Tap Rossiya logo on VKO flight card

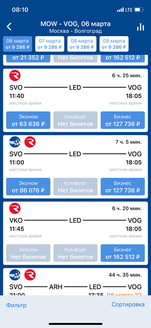click(15, 208)
